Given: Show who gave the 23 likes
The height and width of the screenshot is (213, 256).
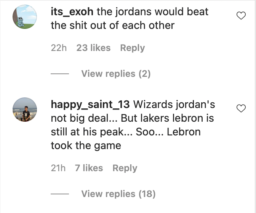Looking at the screenshot, I should 93,48.
